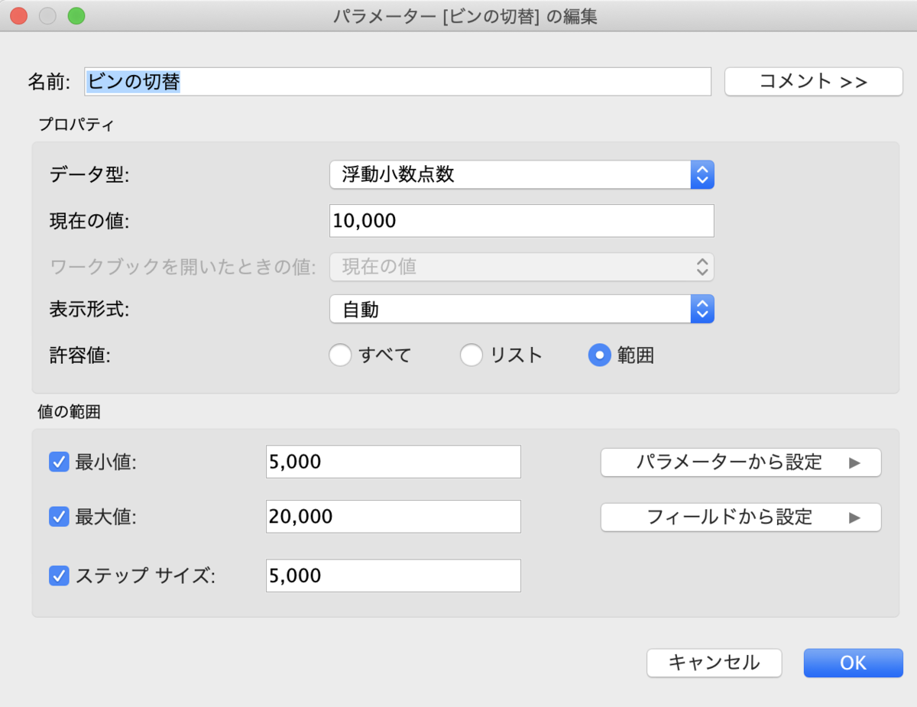Viewport: 917px width, 707px height.
Task: Select the リスト radio button
Action: tap(471, 355)
